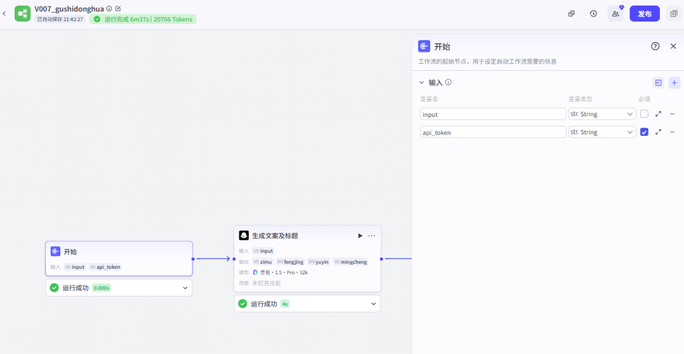Image resolution: width=684 pixels, height=354 pixels.
Task: Click the V007_gushidonghua workflow title
Action: tap(70, 9)
